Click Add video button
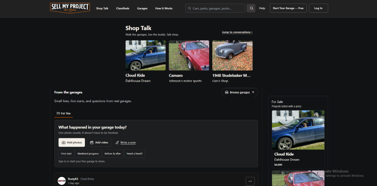The image size is (377, 186). (x=99, y=142)
